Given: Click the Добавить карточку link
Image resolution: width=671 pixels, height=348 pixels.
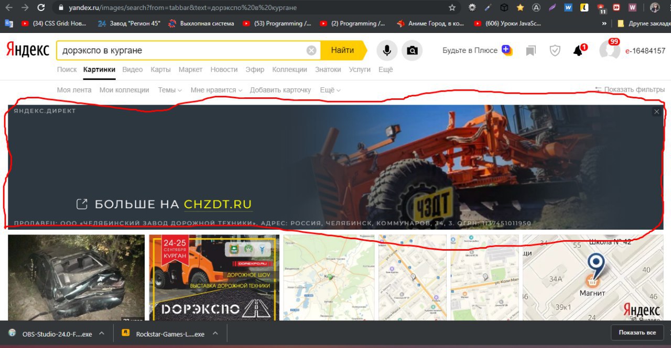Looking at the screenshot, I should 280,90.
